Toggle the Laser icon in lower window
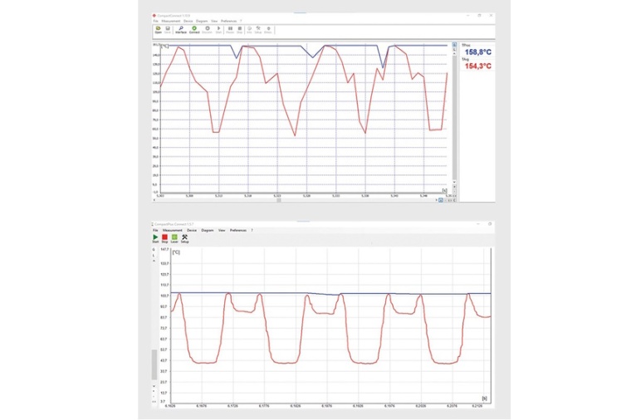This screenshot has width=631, height=420. 174,238
